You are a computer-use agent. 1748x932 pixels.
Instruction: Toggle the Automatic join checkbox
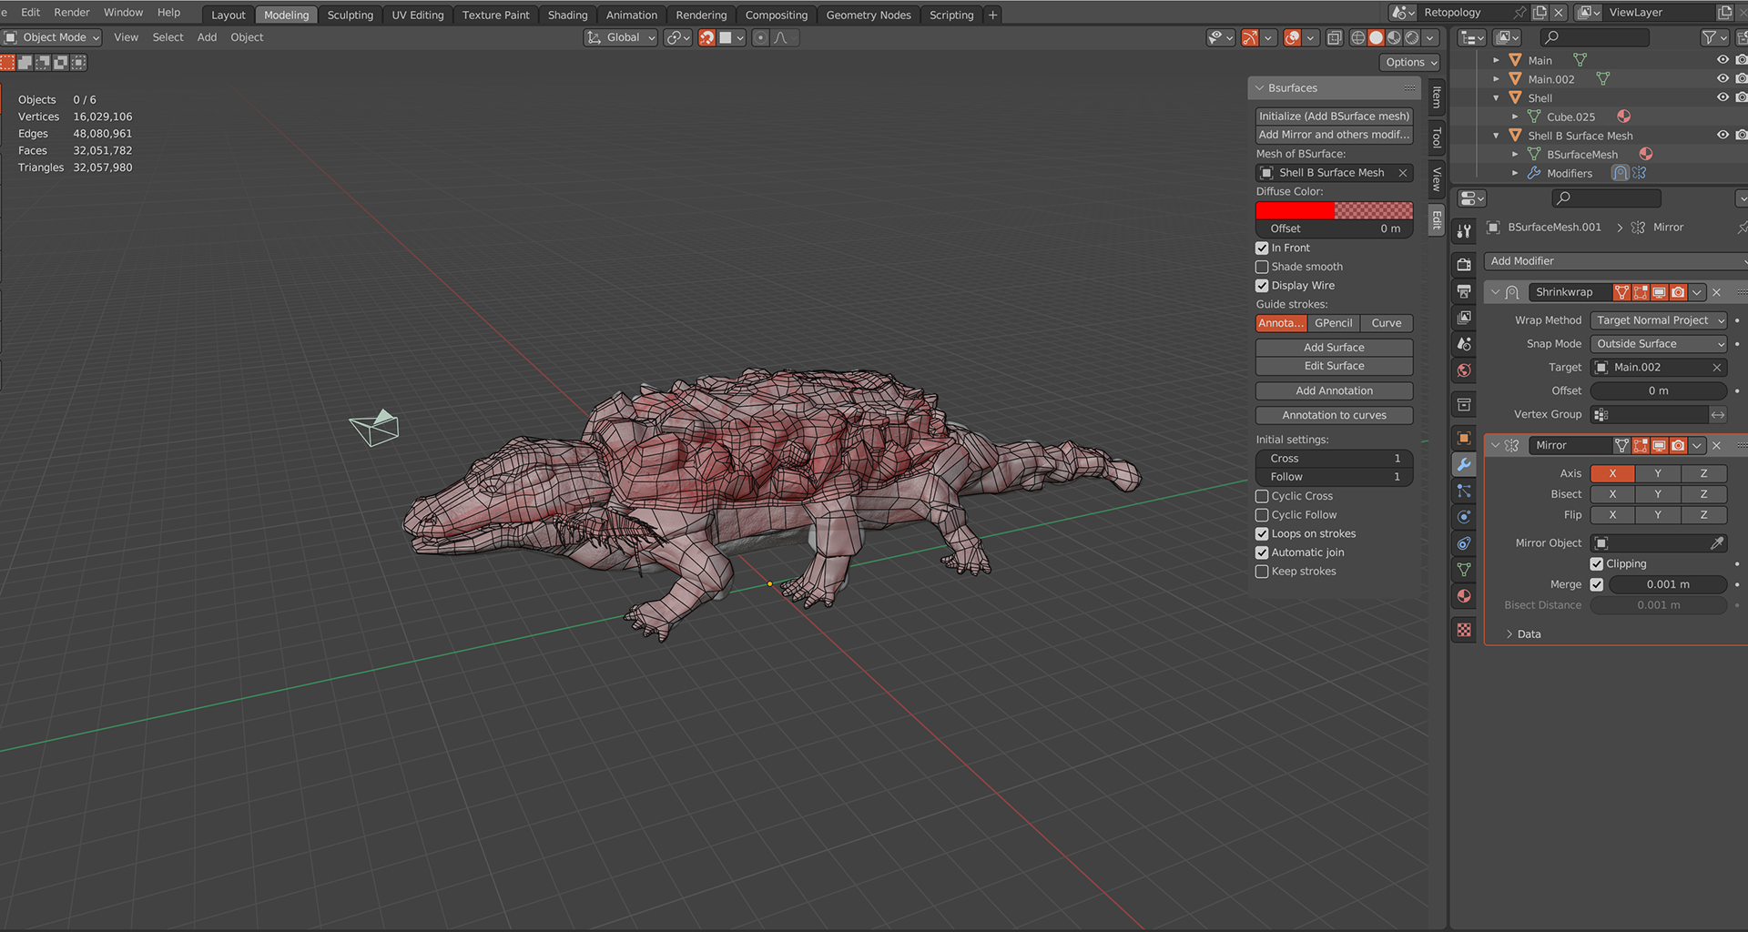coord(1262,552)
